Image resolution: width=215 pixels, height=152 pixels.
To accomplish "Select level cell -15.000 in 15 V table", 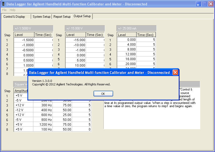I will [76, 40].
